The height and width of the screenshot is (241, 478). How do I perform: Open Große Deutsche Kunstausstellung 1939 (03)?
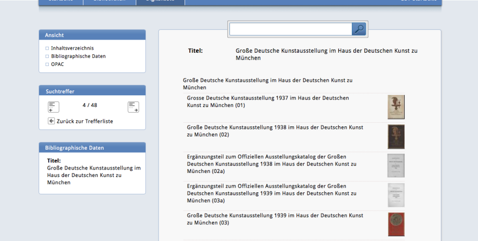coord(275,219)
